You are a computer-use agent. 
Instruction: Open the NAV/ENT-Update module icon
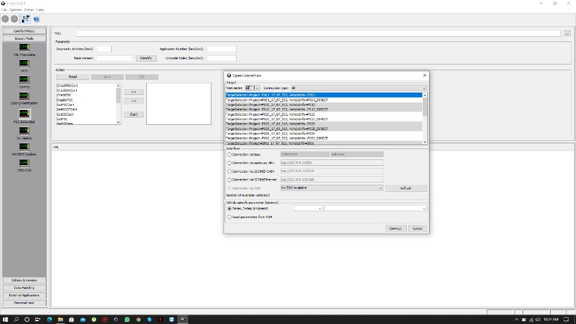tap(24, 147)
